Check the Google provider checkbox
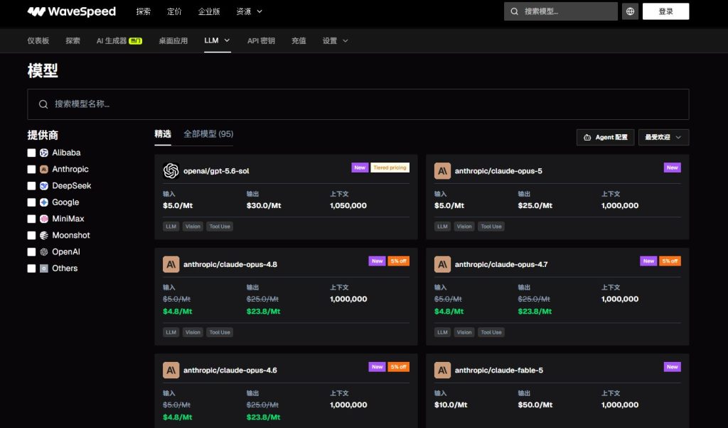Screen dimensions: 728x428 (x=31, y=202)
